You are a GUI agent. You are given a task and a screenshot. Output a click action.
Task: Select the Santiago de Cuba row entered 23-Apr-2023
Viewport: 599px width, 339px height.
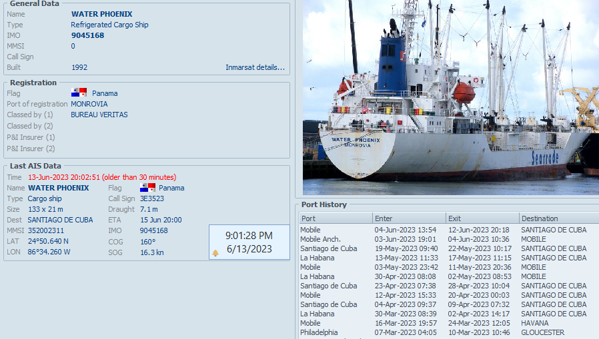click(449, 286)
